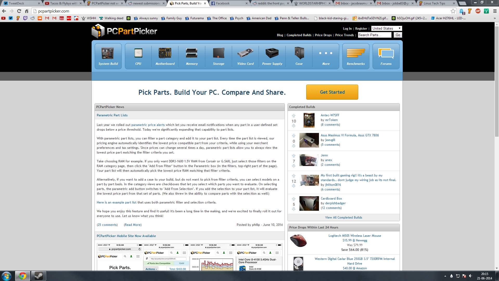The image size is (499, 281).
Task: Open View All Completed Builds
Action: point(344,218)
